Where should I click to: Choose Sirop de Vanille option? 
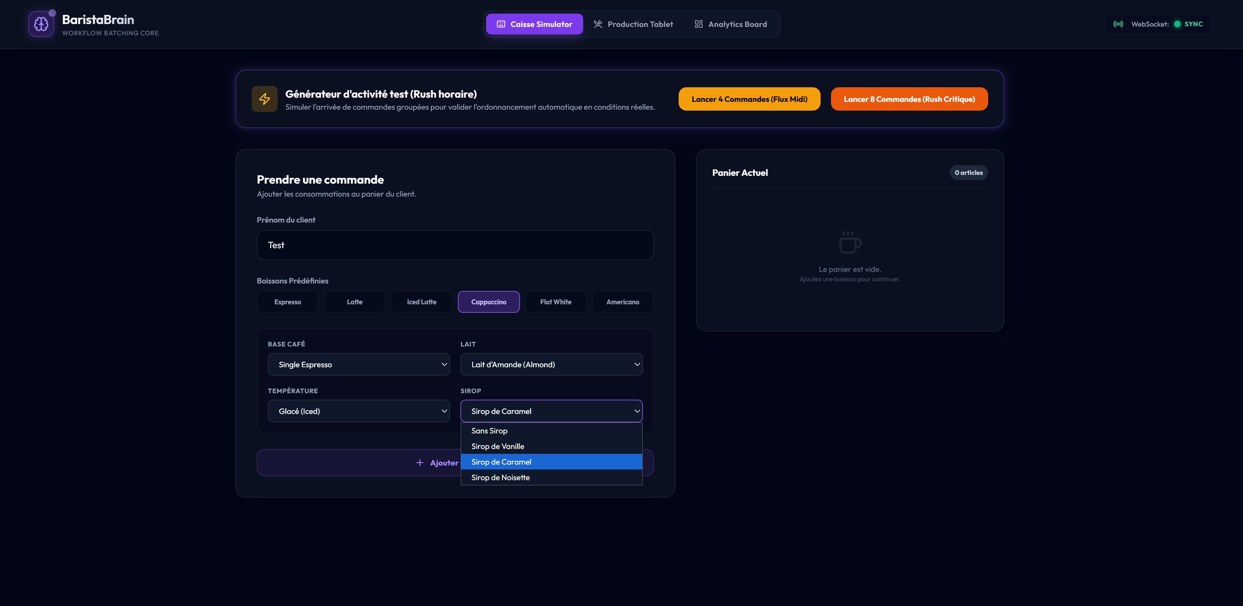click(x=551, y=446)
